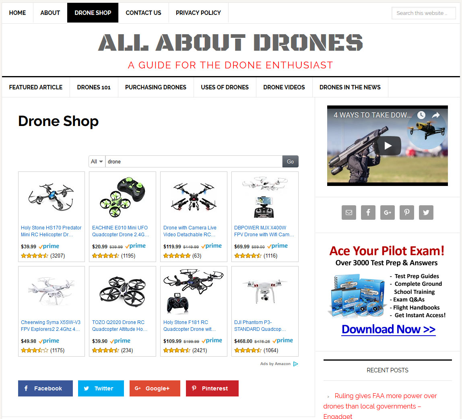The image size is (462, 419).
Task: Click the Twitter bird icon in the sidebar
Action: click(426, 213)
